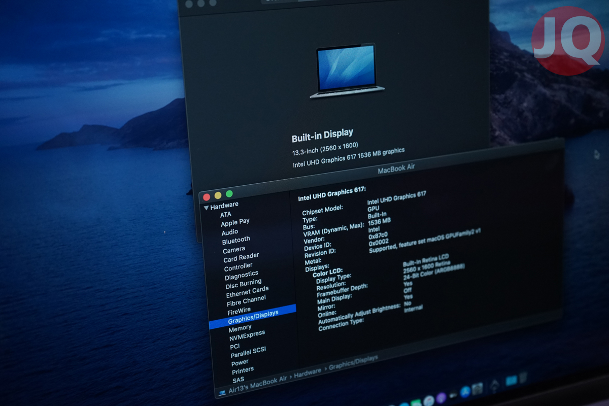Screen dimensions: 609x406
Task: Open the NVMExpress entry
Action: 247,335
